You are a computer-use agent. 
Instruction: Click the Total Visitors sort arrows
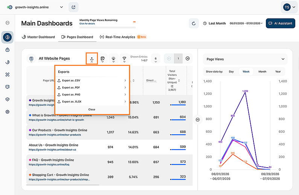coord(179,81)
